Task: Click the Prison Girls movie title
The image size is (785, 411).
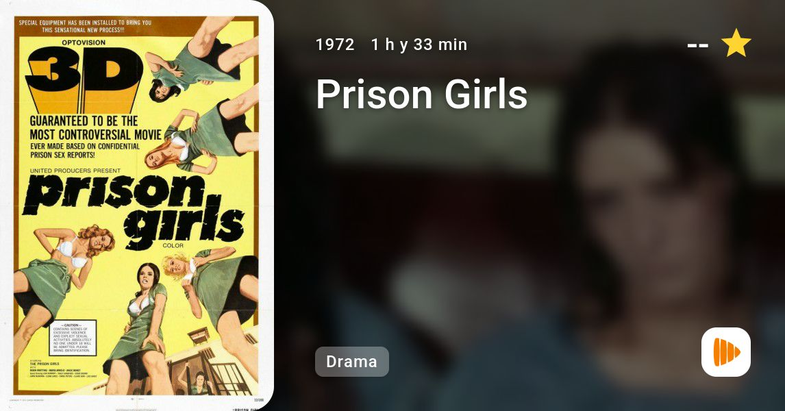Action: point(421,94)
